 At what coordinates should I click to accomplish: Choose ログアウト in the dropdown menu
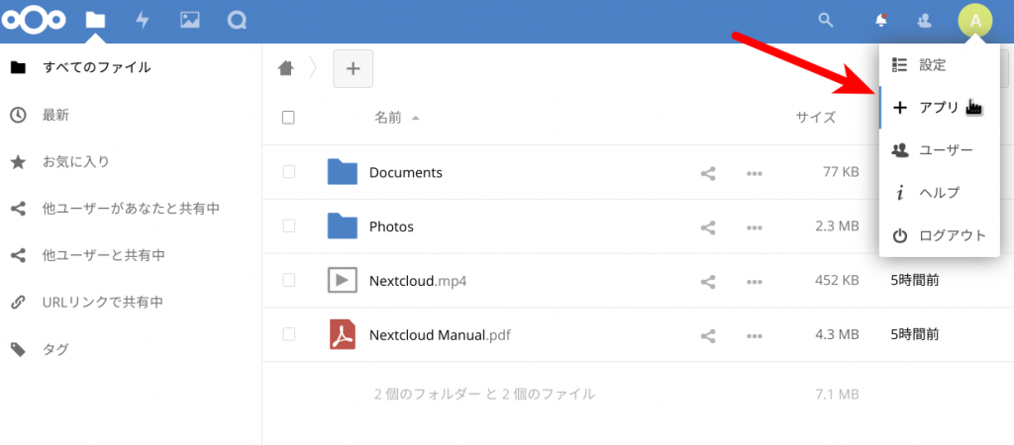coord(951,235)
